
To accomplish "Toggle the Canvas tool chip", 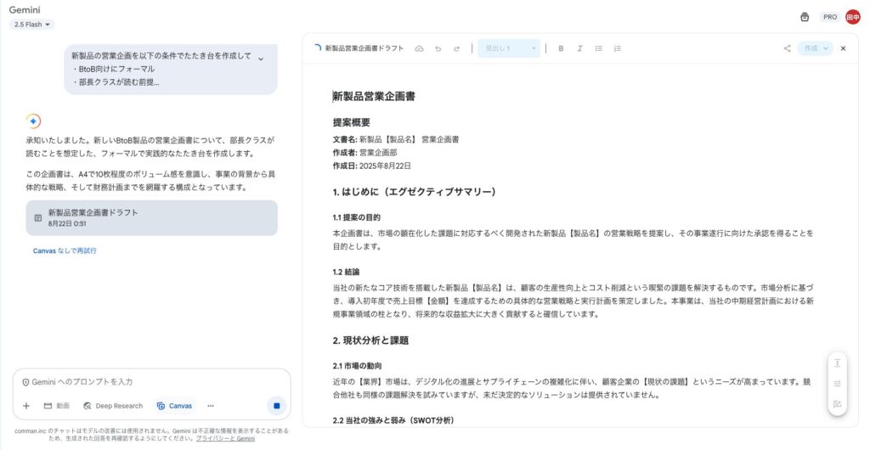I will (174, 406).
